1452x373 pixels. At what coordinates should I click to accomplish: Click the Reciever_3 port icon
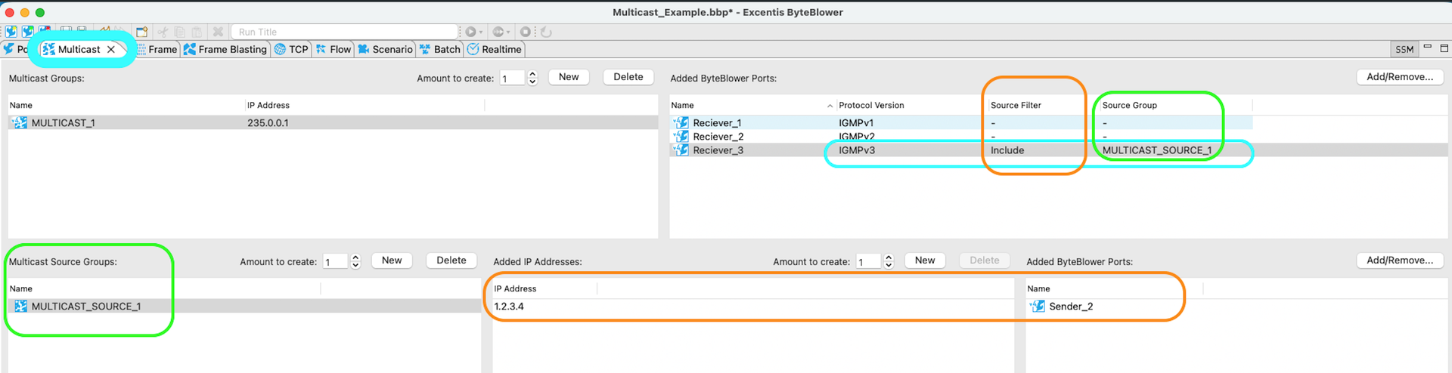coord(681,150)
